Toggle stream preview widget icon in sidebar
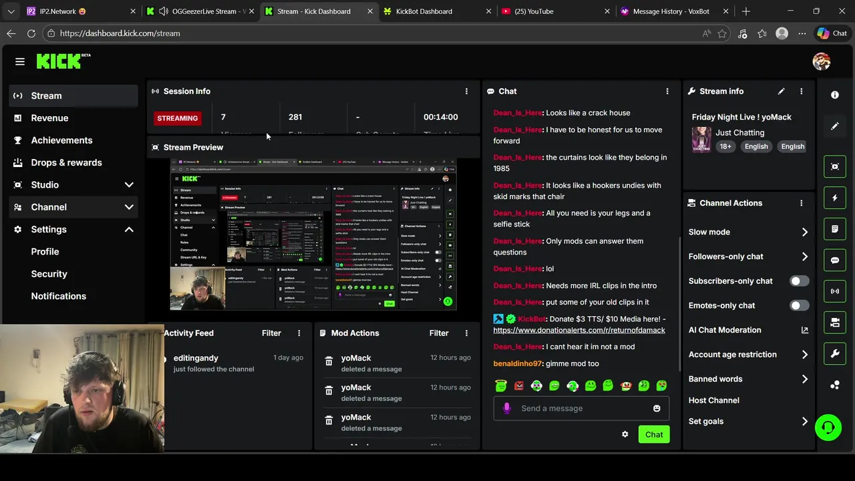 (x=834, y=167)
